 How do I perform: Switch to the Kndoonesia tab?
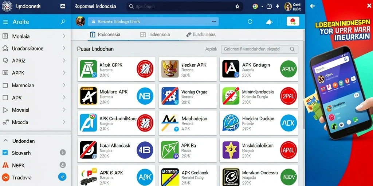coord(105,35)
